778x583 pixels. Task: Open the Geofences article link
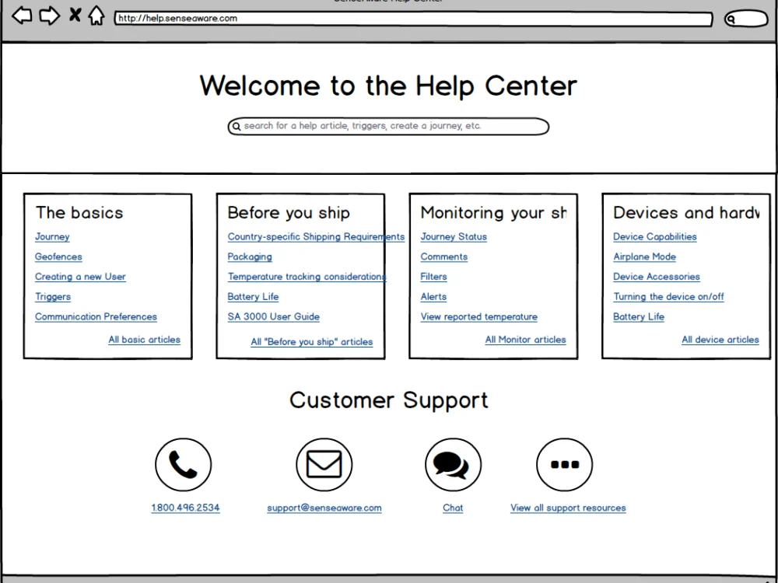pos(58,257)
